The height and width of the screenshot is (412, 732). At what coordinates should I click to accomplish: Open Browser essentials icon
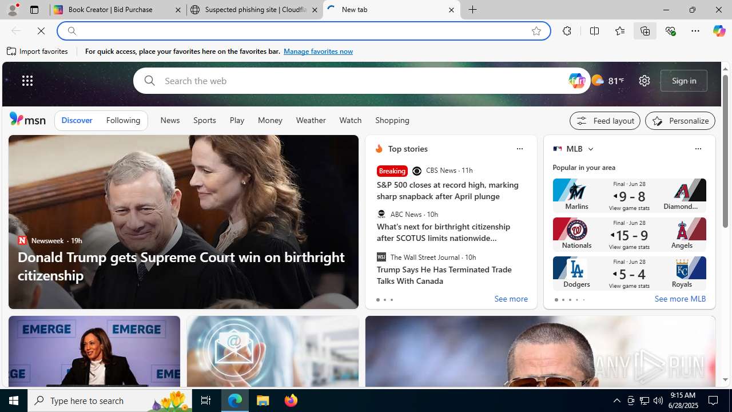[x=670, y=31]
